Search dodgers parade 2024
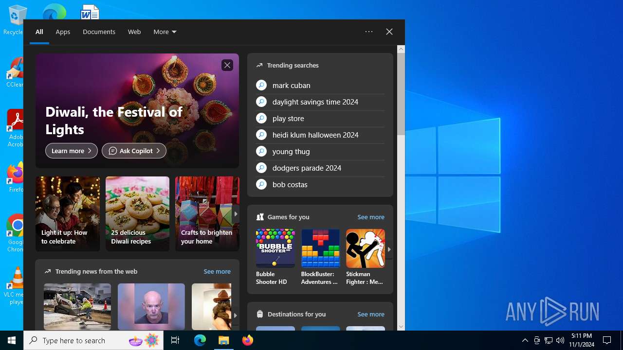623x350 pixels. tap(320, 168)
